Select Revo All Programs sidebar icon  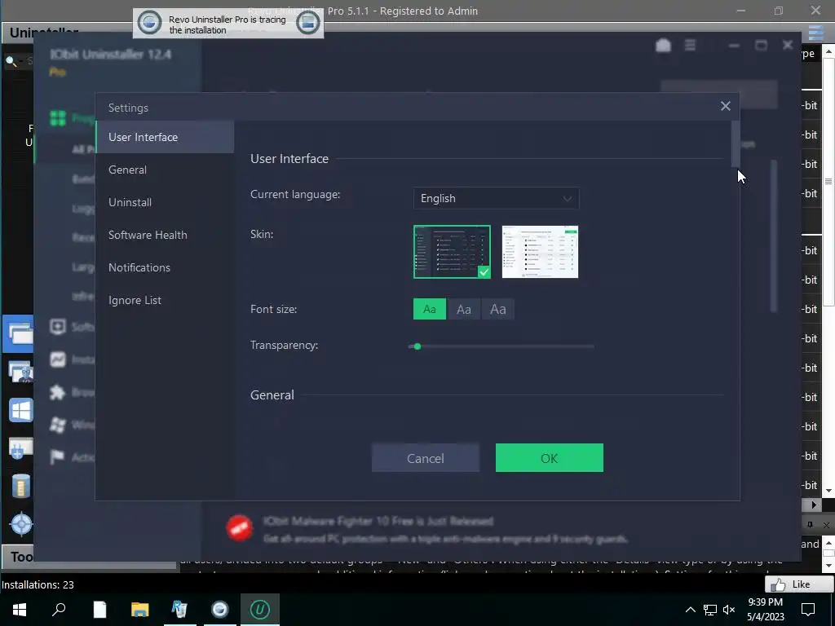point(20,333)
